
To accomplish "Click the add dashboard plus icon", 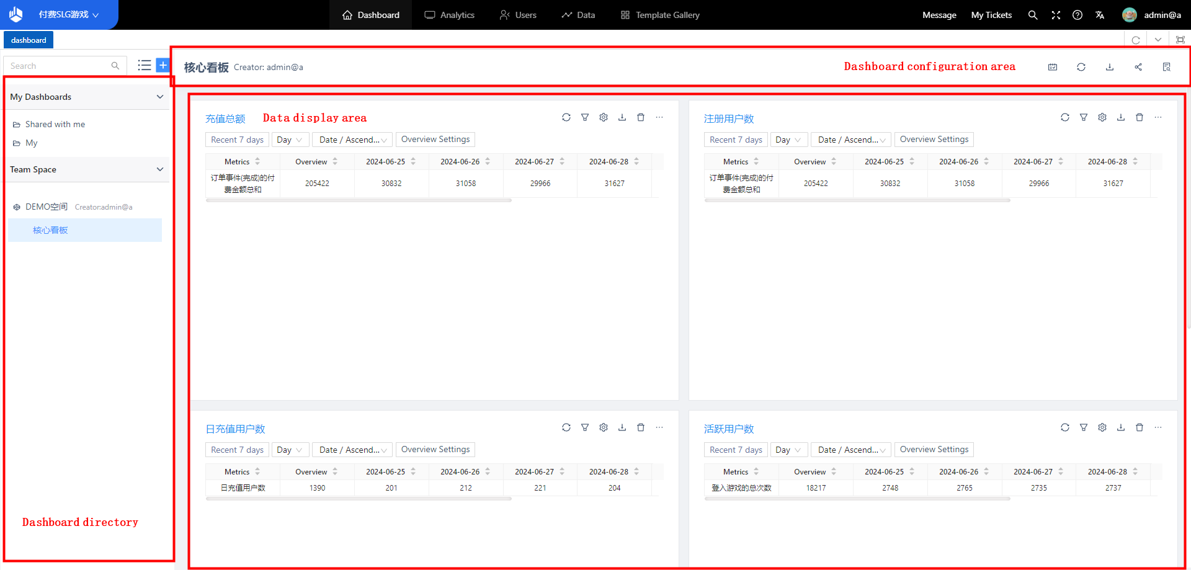I will click(x=163, y=65).
